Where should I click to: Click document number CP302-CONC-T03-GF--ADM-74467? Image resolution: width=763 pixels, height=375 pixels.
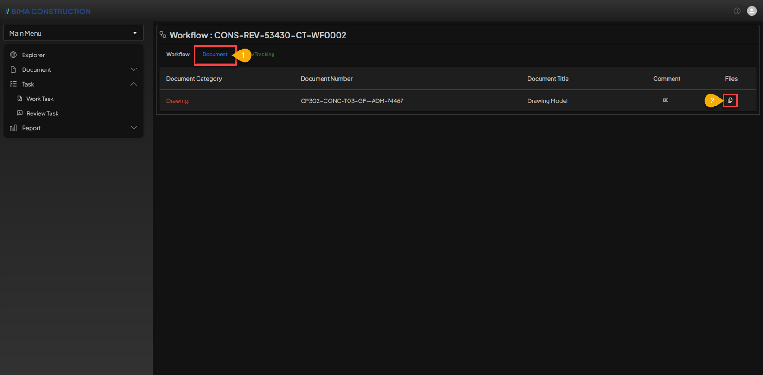pos(352,101)
